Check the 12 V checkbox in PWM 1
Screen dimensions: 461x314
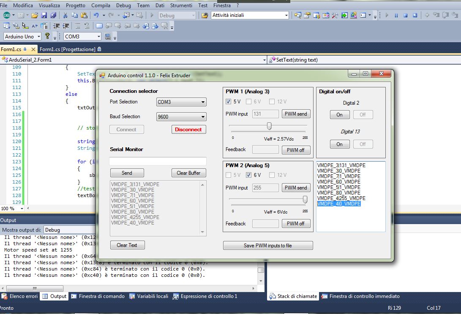click(272, 102)
